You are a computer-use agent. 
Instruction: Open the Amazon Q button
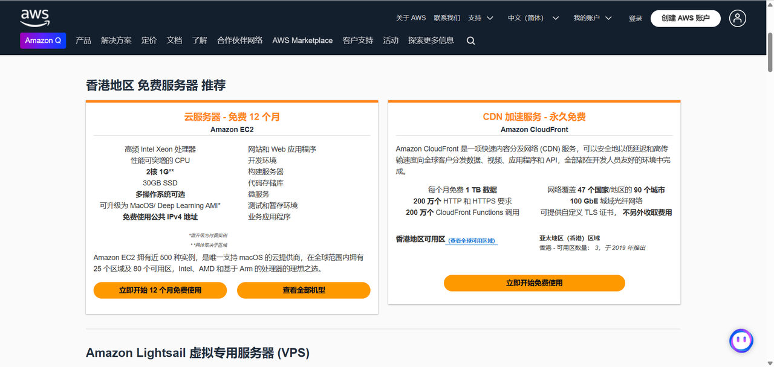[43, 40]
